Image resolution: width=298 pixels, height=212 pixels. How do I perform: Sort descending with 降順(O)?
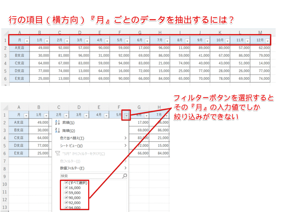click(90, 130)
